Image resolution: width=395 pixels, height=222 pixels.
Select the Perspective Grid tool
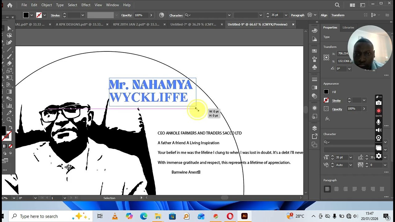pyautogui.click(x=9, y=85)
